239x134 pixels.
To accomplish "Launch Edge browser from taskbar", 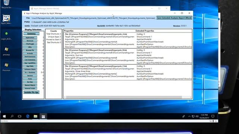I will point(28,117).
